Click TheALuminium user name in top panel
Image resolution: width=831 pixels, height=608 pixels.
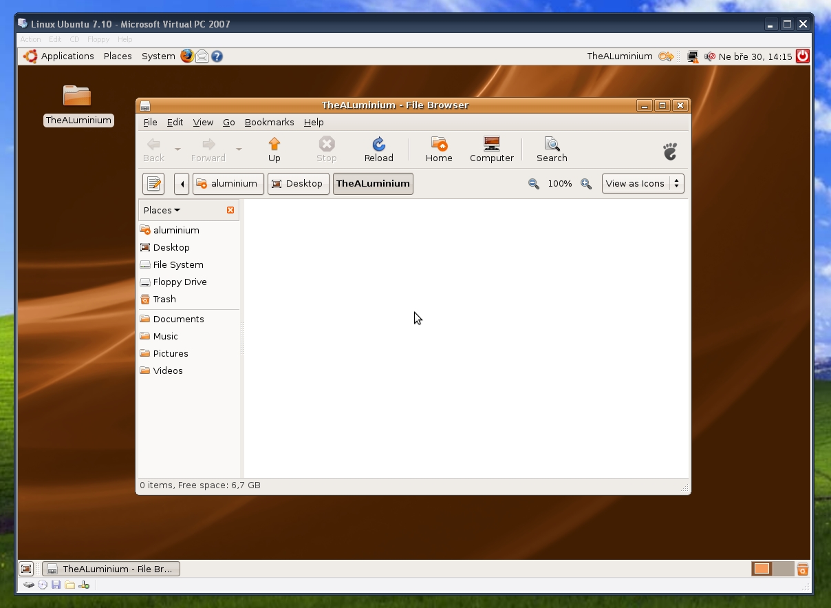[620, 56]
